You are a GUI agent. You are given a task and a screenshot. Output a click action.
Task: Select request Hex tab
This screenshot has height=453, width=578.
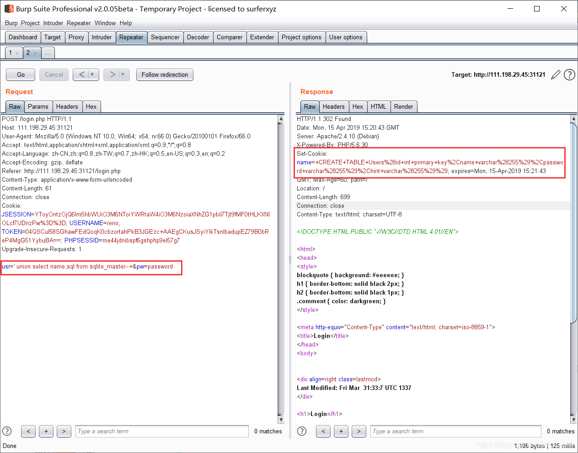[91, 106]
